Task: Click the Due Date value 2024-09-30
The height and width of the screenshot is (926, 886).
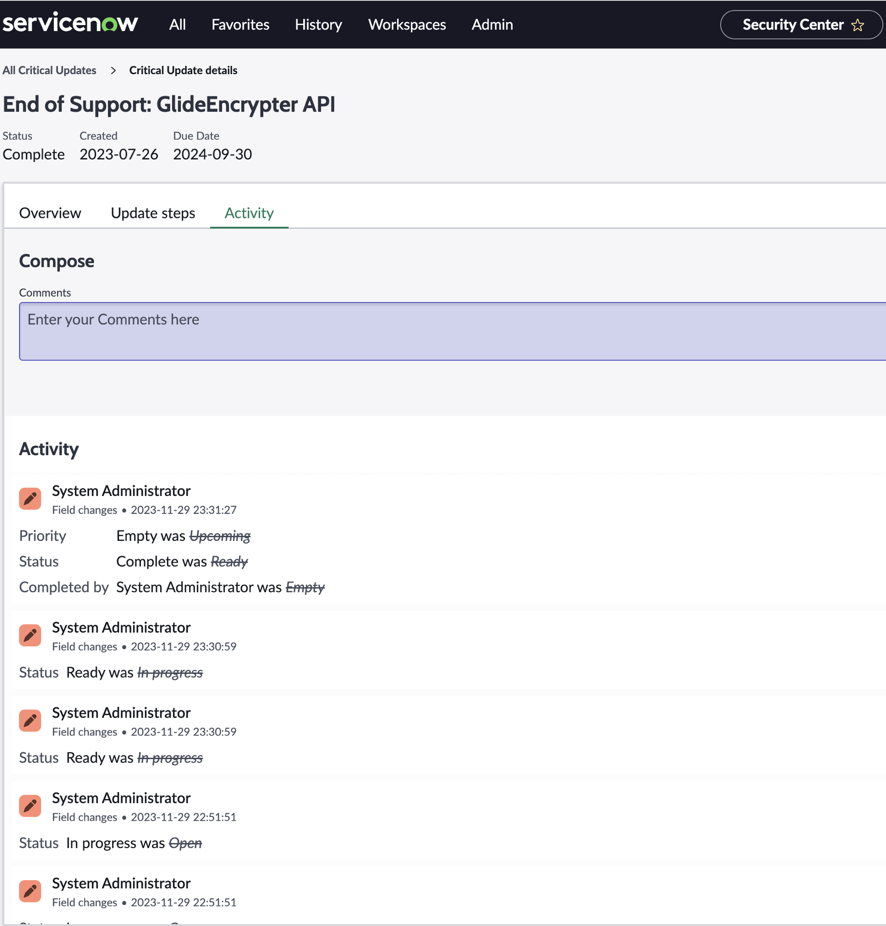Action: point(213,154)
